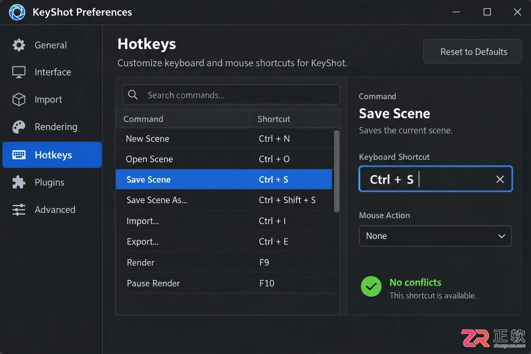Click the Interface monitor icon

coord(19,72)
